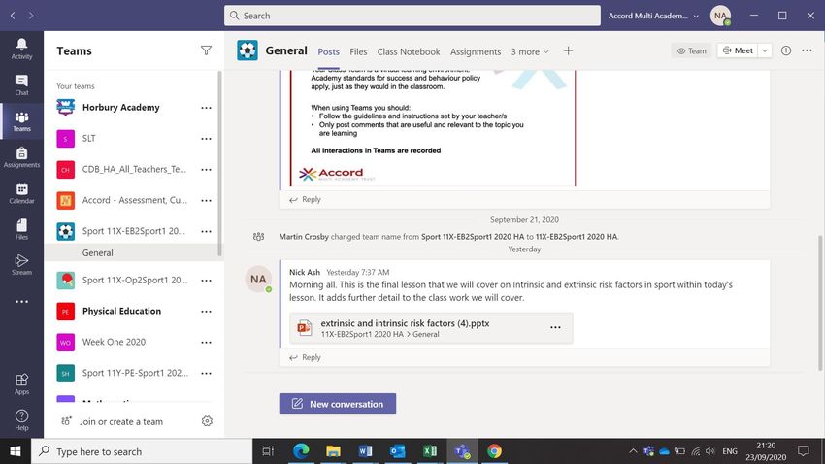The image size is (825, 464).
Task: Filter the teams list
Action: point(206,50)
